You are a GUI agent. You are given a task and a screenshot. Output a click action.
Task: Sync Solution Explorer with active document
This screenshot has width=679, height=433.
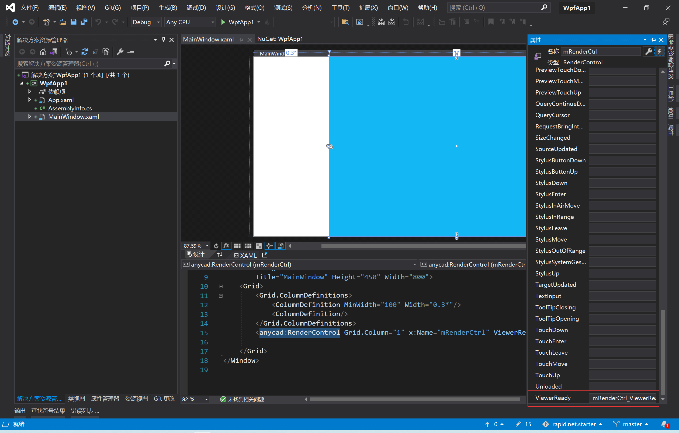coord(54,52)
